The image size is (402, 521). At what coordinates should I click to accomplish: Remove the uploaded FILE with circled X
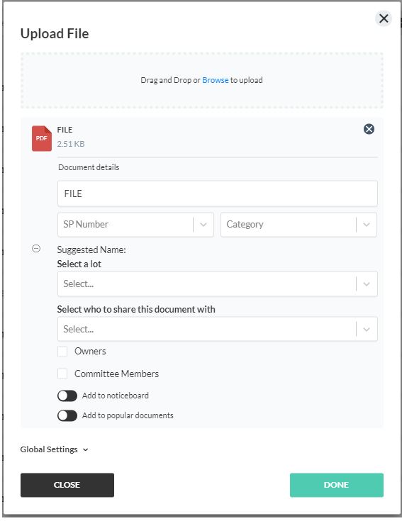point(369,129)
